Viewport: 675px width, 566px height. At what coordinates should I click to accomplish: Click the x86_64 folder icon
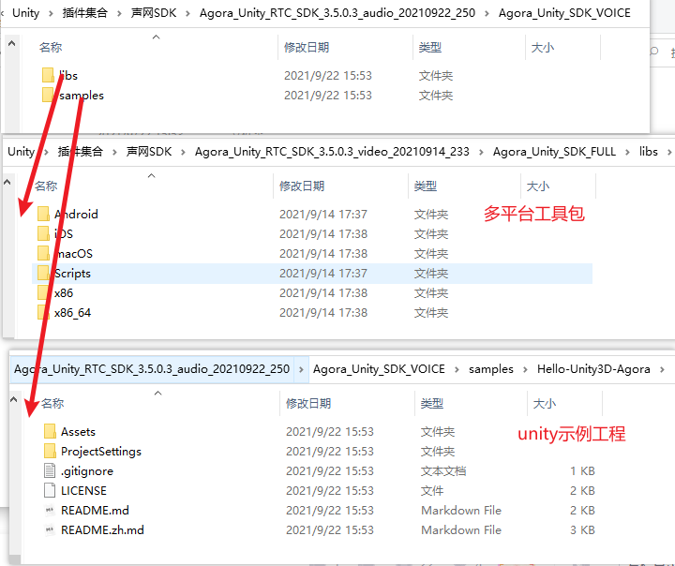[x=43, y=313]
